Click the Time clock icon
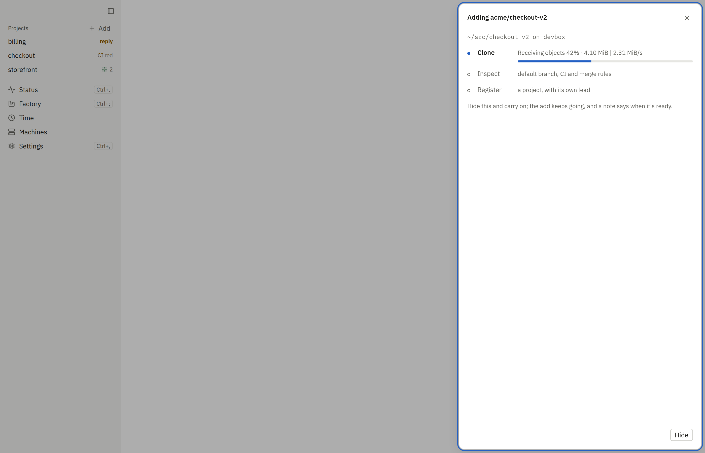 click(x=12, y=118)
